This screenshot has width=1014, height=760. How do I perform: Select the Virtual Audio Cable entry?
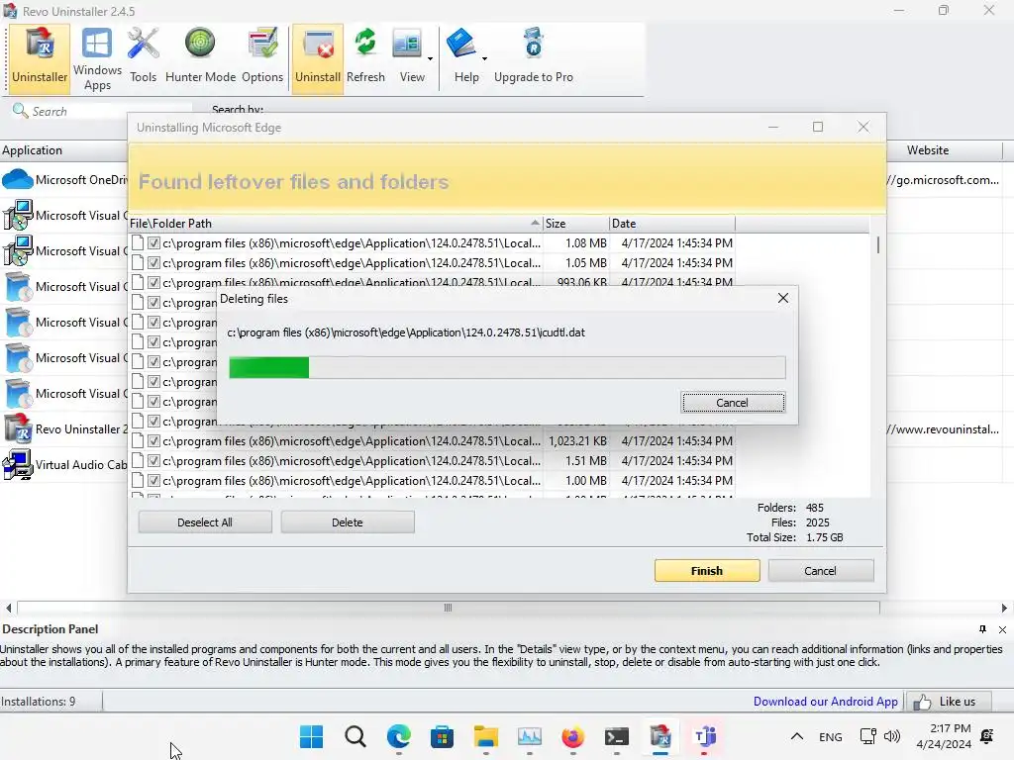tap(64, 465)
